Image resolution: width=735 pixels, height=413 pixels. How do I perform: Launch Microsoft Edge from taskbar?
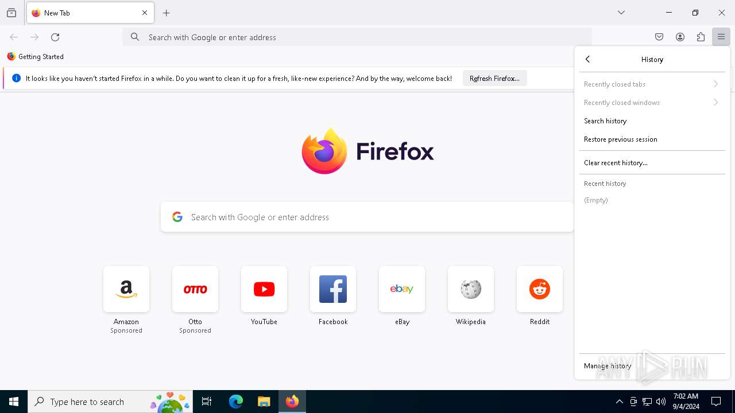pos(236,402)
